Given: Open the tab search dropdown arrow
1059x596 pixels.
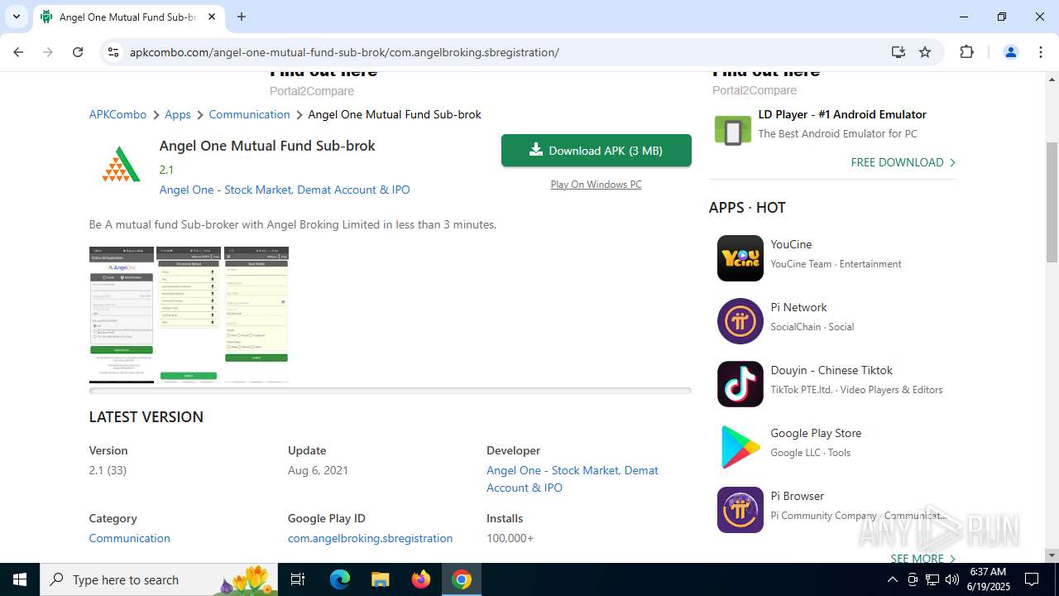Looking at the screenshot, I should 16,17.
